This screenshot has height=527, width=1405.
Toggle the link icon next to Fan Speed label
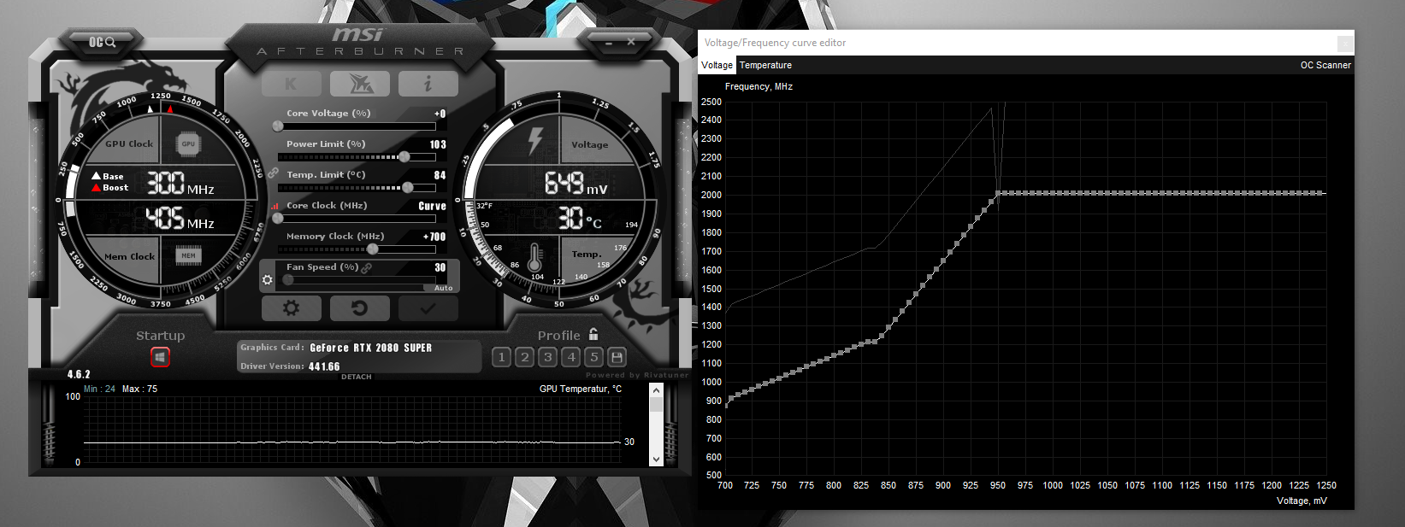point(366,268)
